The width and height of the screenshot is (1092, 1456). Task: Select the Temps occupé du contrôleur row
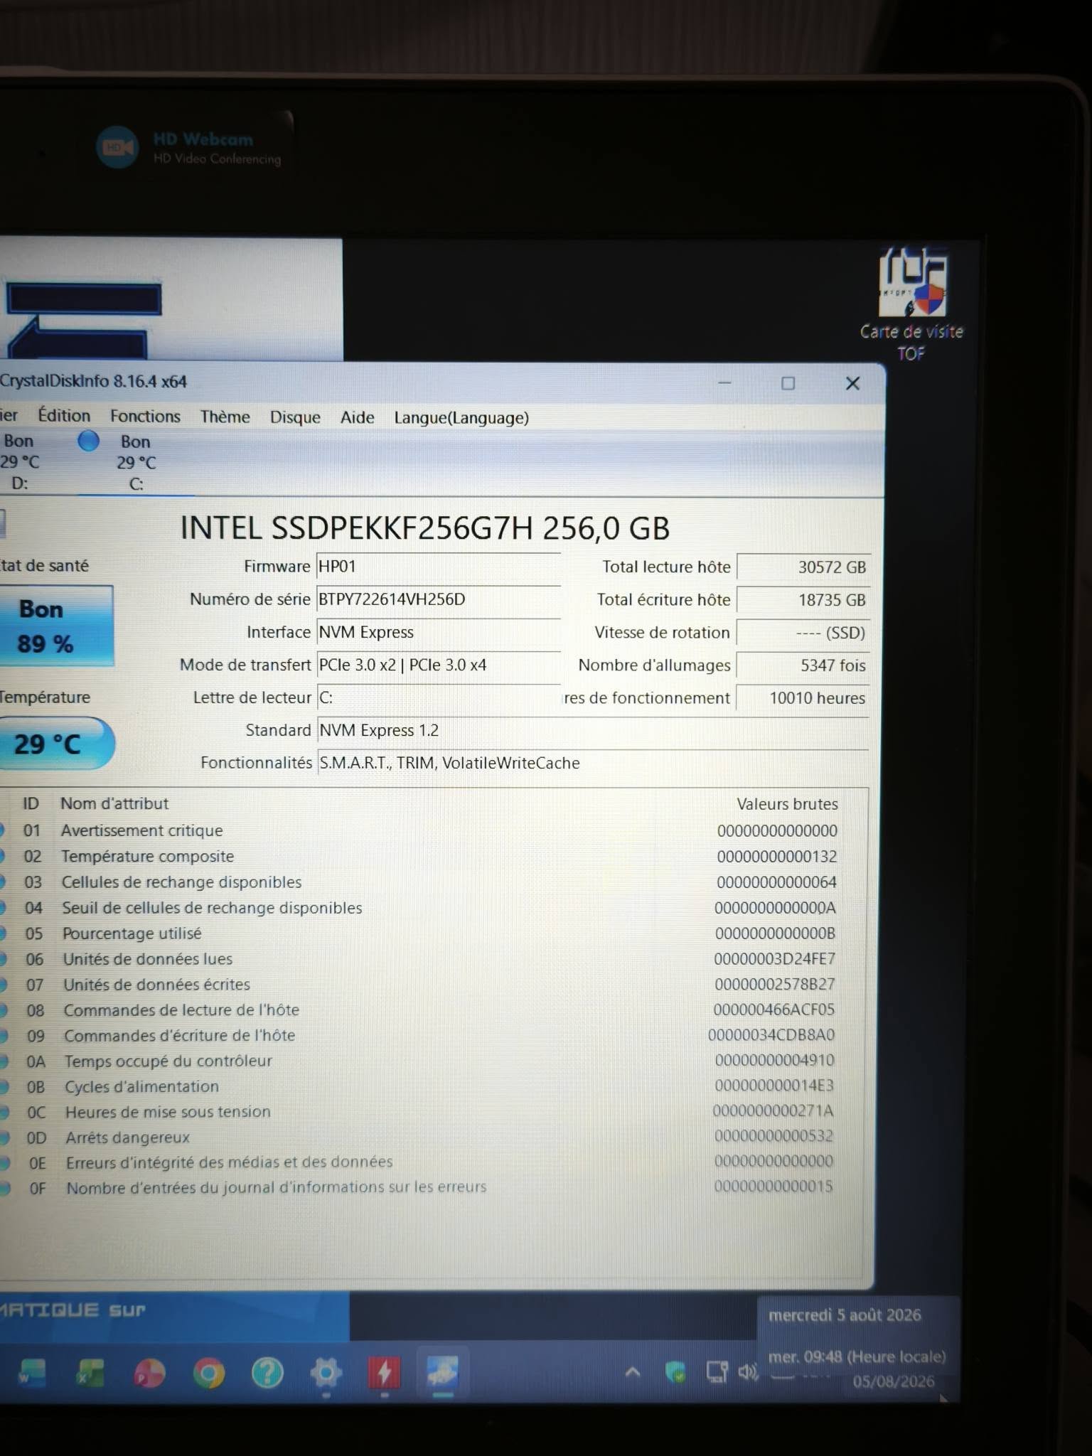[x=434, y=1061]
